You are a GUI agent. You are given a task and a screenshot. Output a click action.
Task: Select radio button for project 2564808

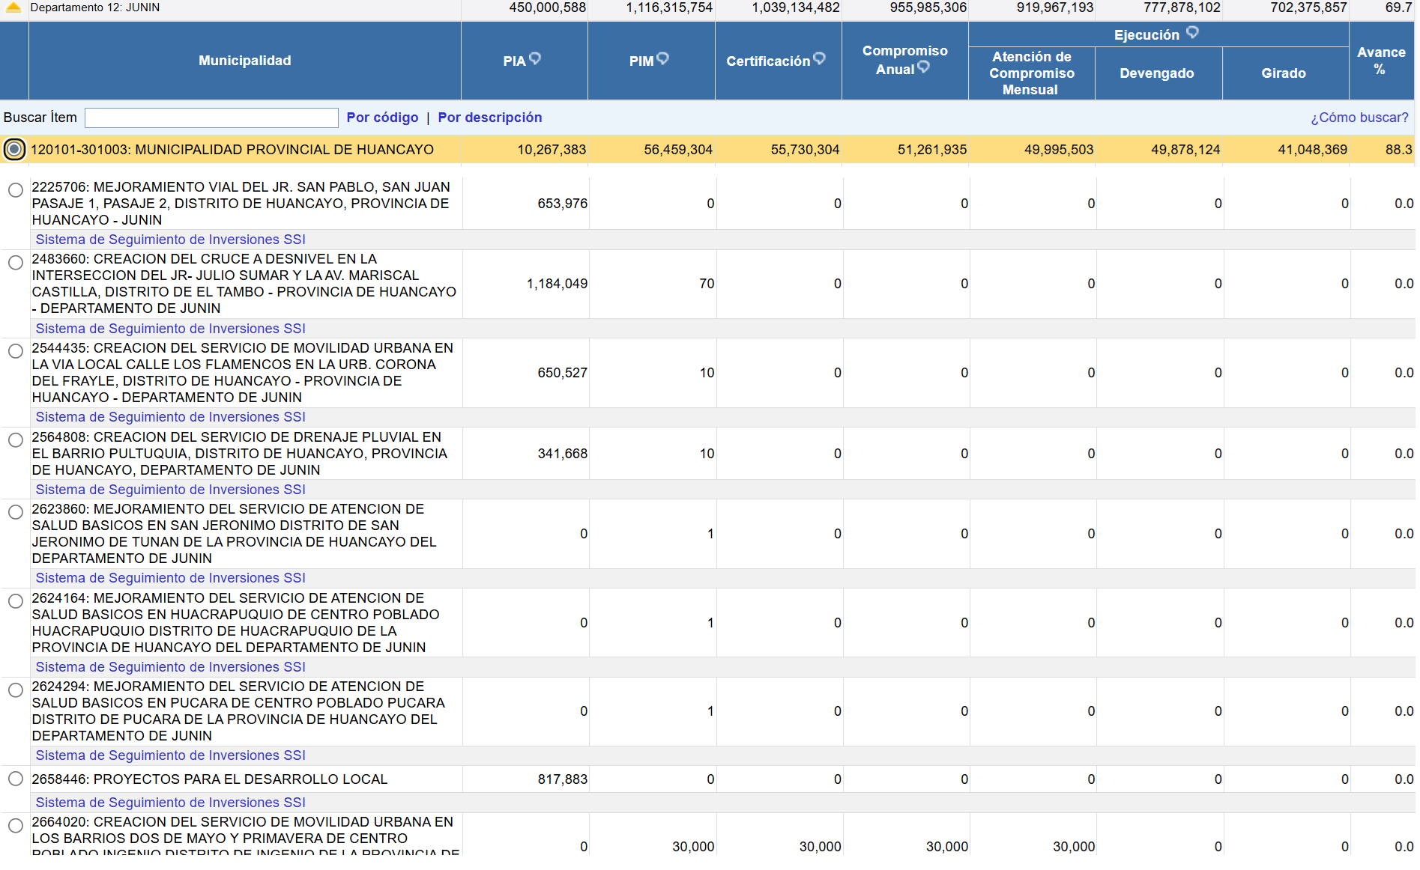16,440
